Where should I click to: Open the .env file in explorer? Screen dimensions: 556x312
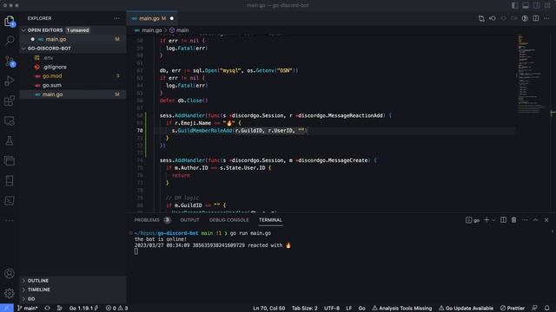73,58
